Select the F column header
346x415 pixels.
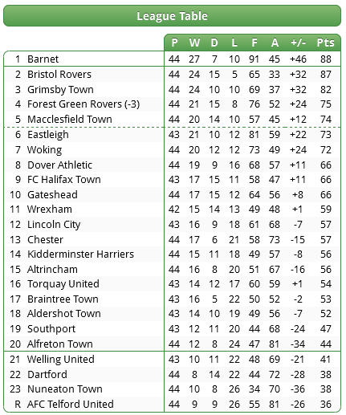254,43
